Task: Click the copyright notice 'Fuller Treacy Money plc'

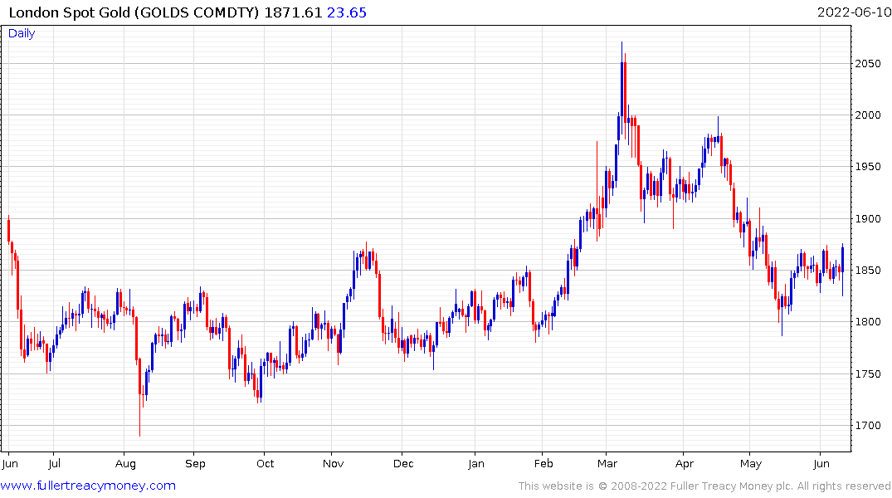Action: pyautogui.click(x=732, y=486)
